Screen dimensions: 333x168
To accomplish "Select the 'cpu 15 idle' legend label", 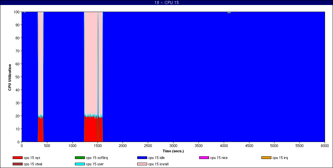I will [156, 158].
